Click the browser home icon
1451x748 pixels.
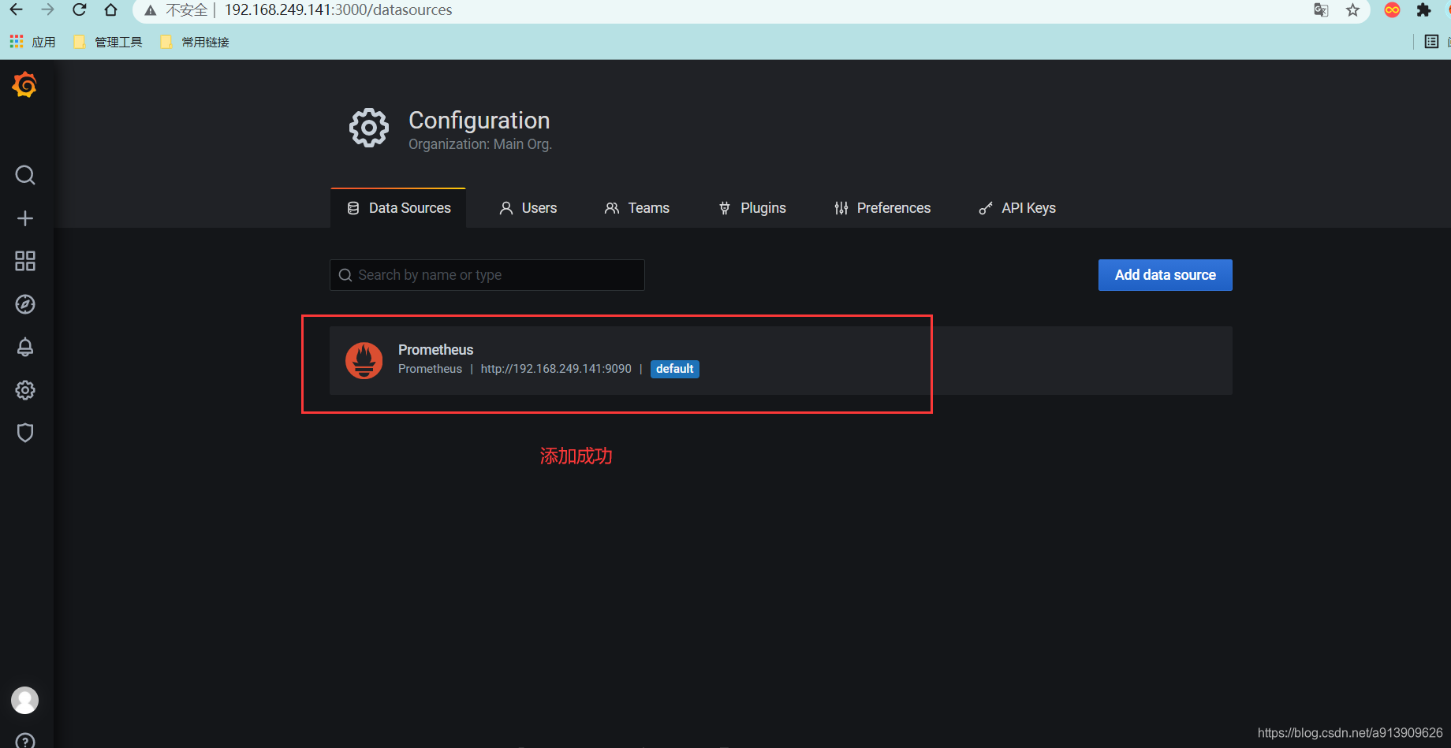point(111,10)
